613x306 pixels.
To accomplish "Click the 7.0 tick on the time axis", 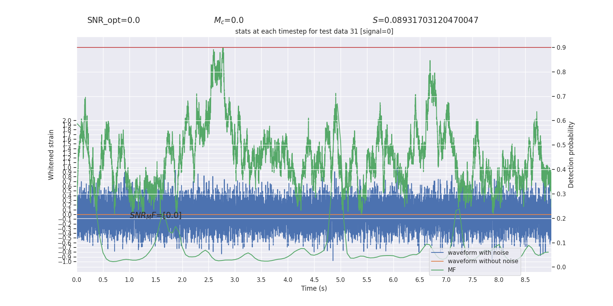I will (446, 280).
